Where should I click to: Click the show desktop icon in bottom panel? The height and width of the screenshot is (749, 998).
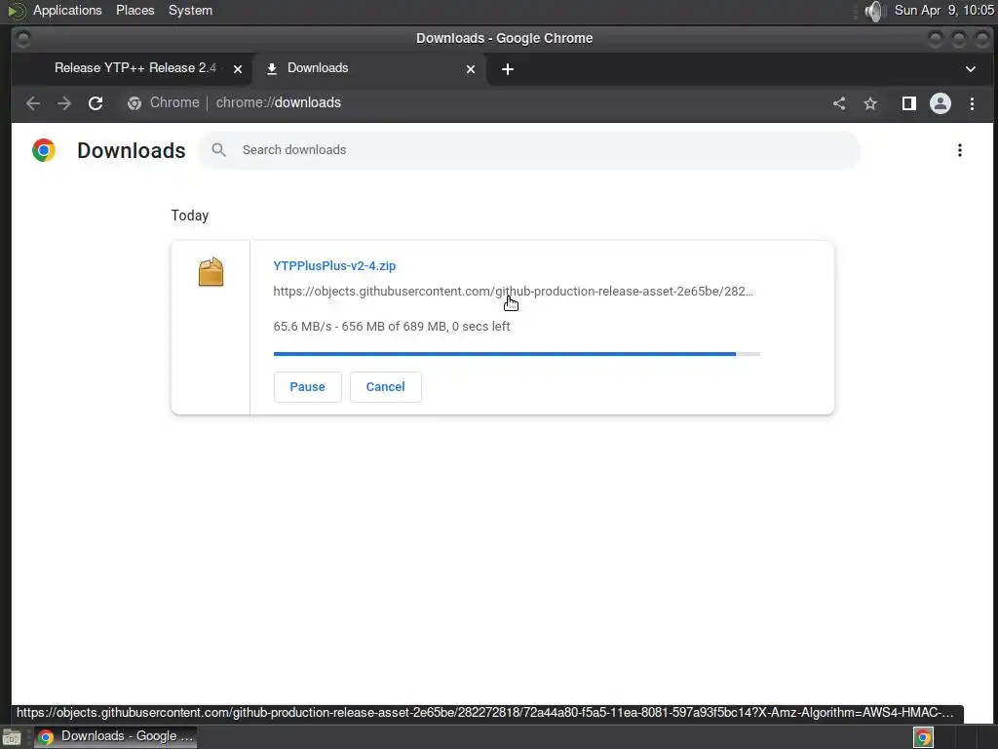click(12, 737)
